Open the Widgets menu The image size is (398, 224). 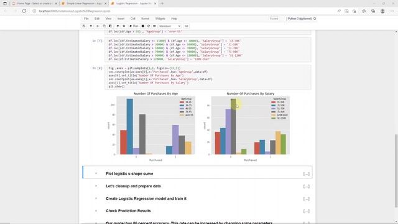pos(160,19)
